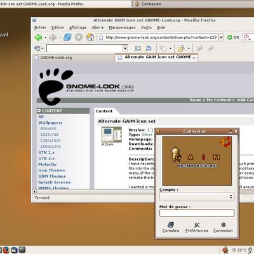
Task: Open the Marque-pages menu
Action: [122, 27]
